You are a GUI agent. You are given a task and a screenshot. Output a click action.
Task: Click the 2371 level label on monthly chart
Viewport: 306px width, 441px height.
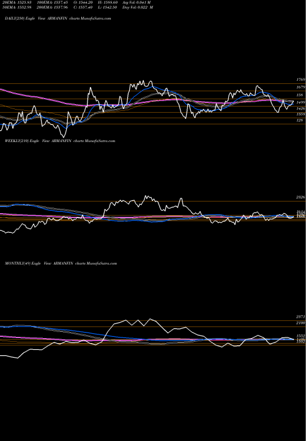(x=300, y=317)
